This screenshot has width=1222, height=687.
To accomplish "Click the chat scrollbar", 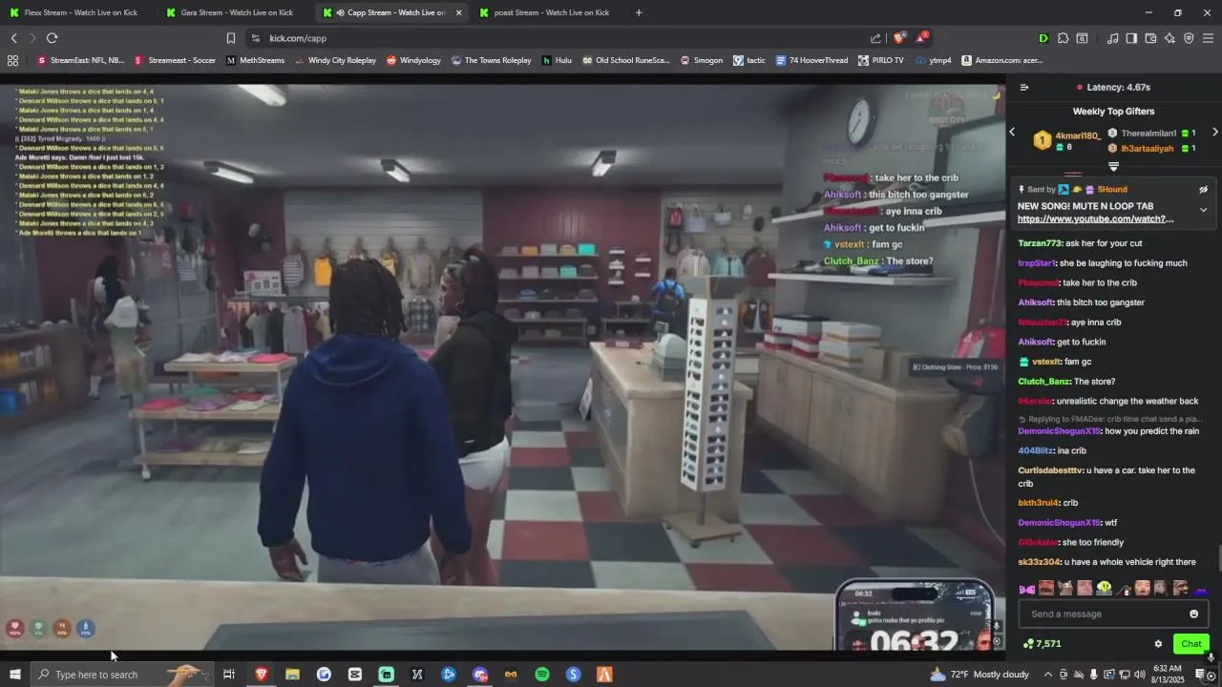I will tap(1219, 556).
